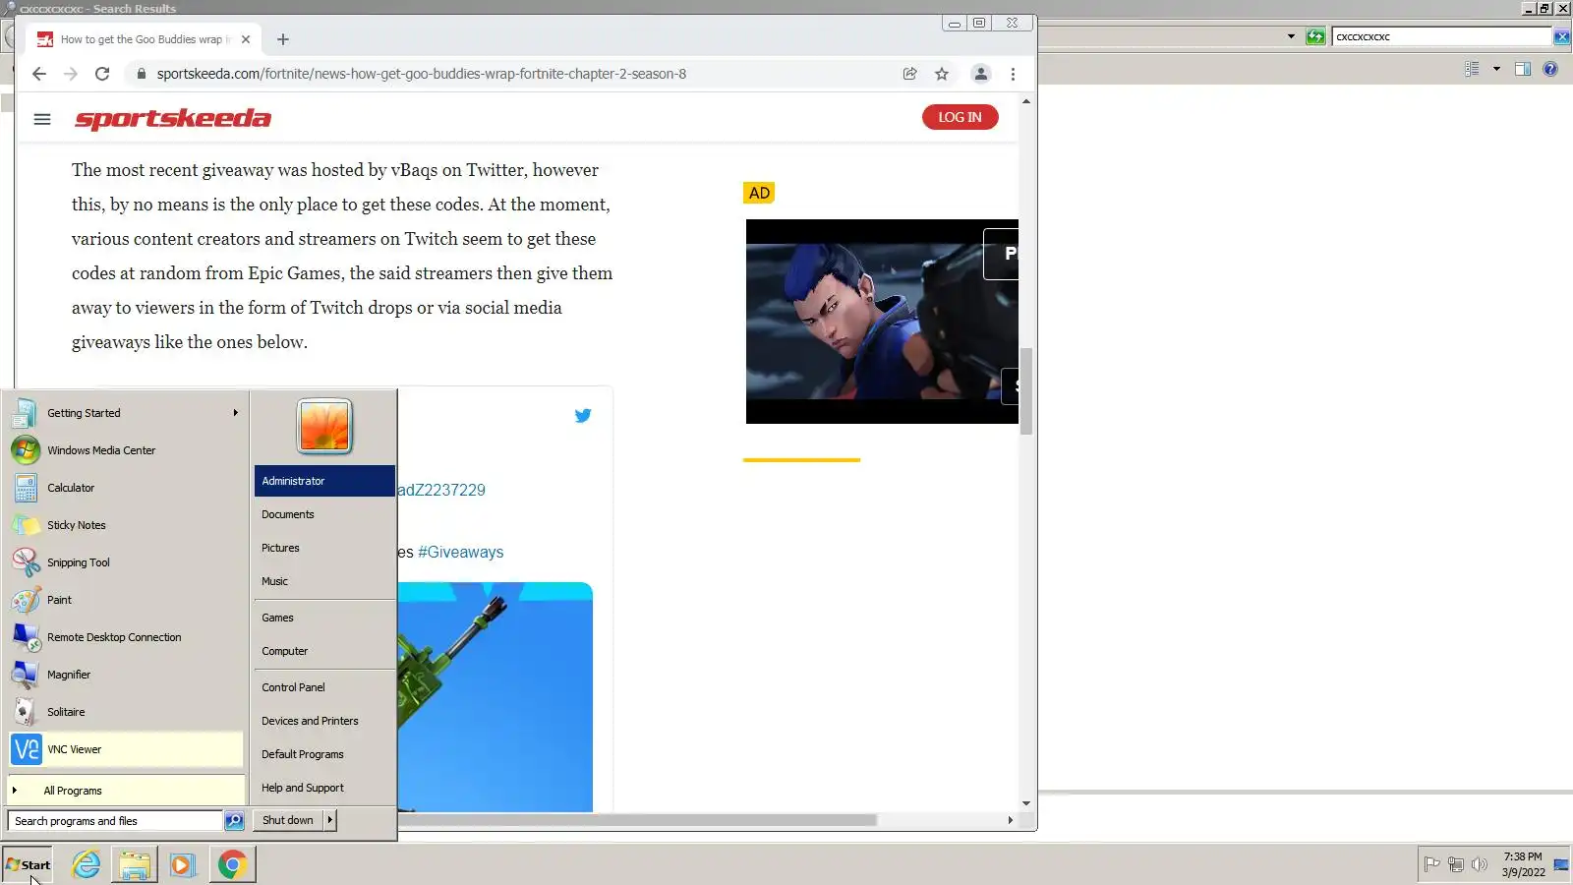Open Default Programs
The height and width of the screenshot is (885, 1573).
click(324, 754)
